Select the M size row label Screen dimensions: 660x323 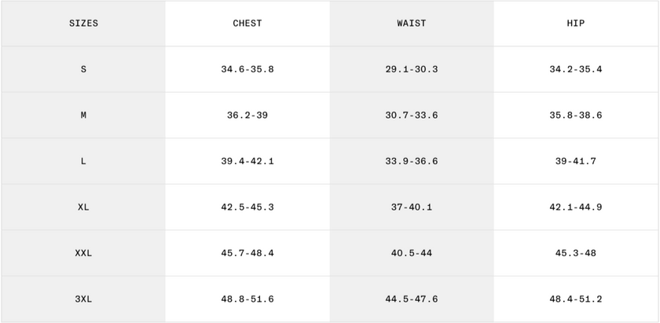[83, 116]
